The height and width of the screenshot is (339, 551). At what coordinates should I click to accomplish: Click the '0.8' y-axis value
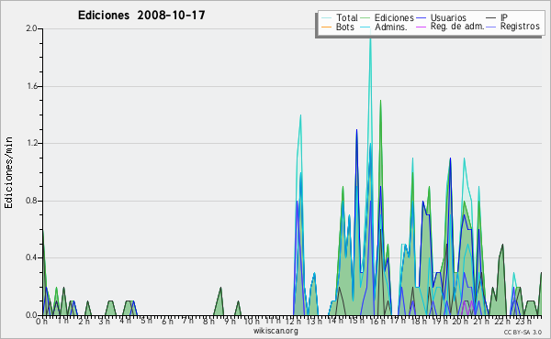[31, 201]
